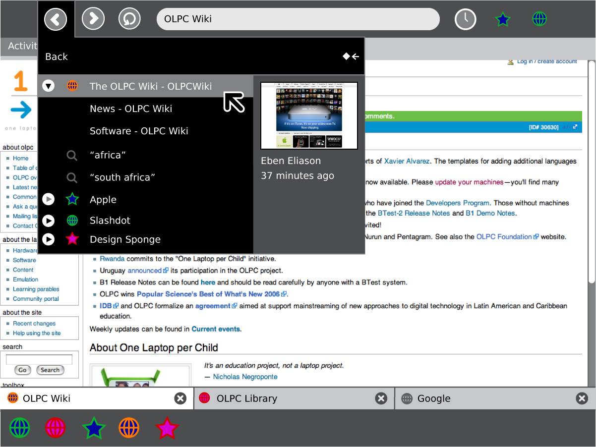
Task: Click the green globe icon in top toolbar
Action: point(539,19)
